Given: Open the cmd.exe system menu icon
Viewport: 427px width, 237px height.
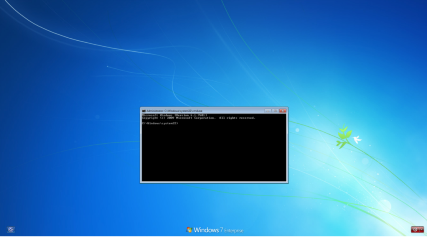Looking at the screenshot, I should 144,111.
